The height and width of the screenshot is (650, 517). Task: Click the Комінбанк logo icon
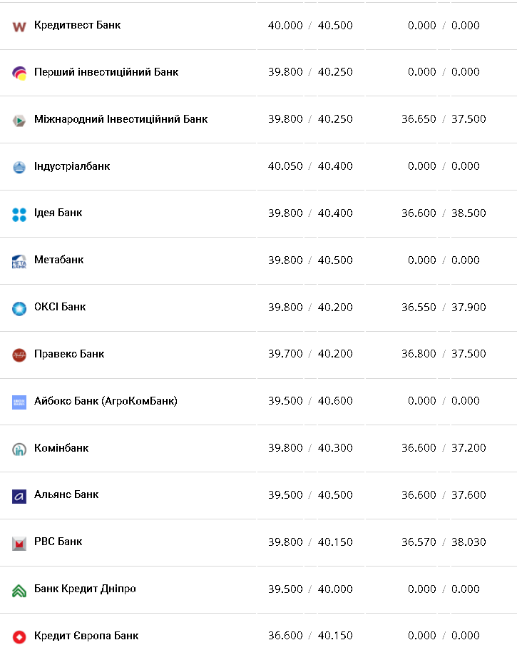(19, 450)
